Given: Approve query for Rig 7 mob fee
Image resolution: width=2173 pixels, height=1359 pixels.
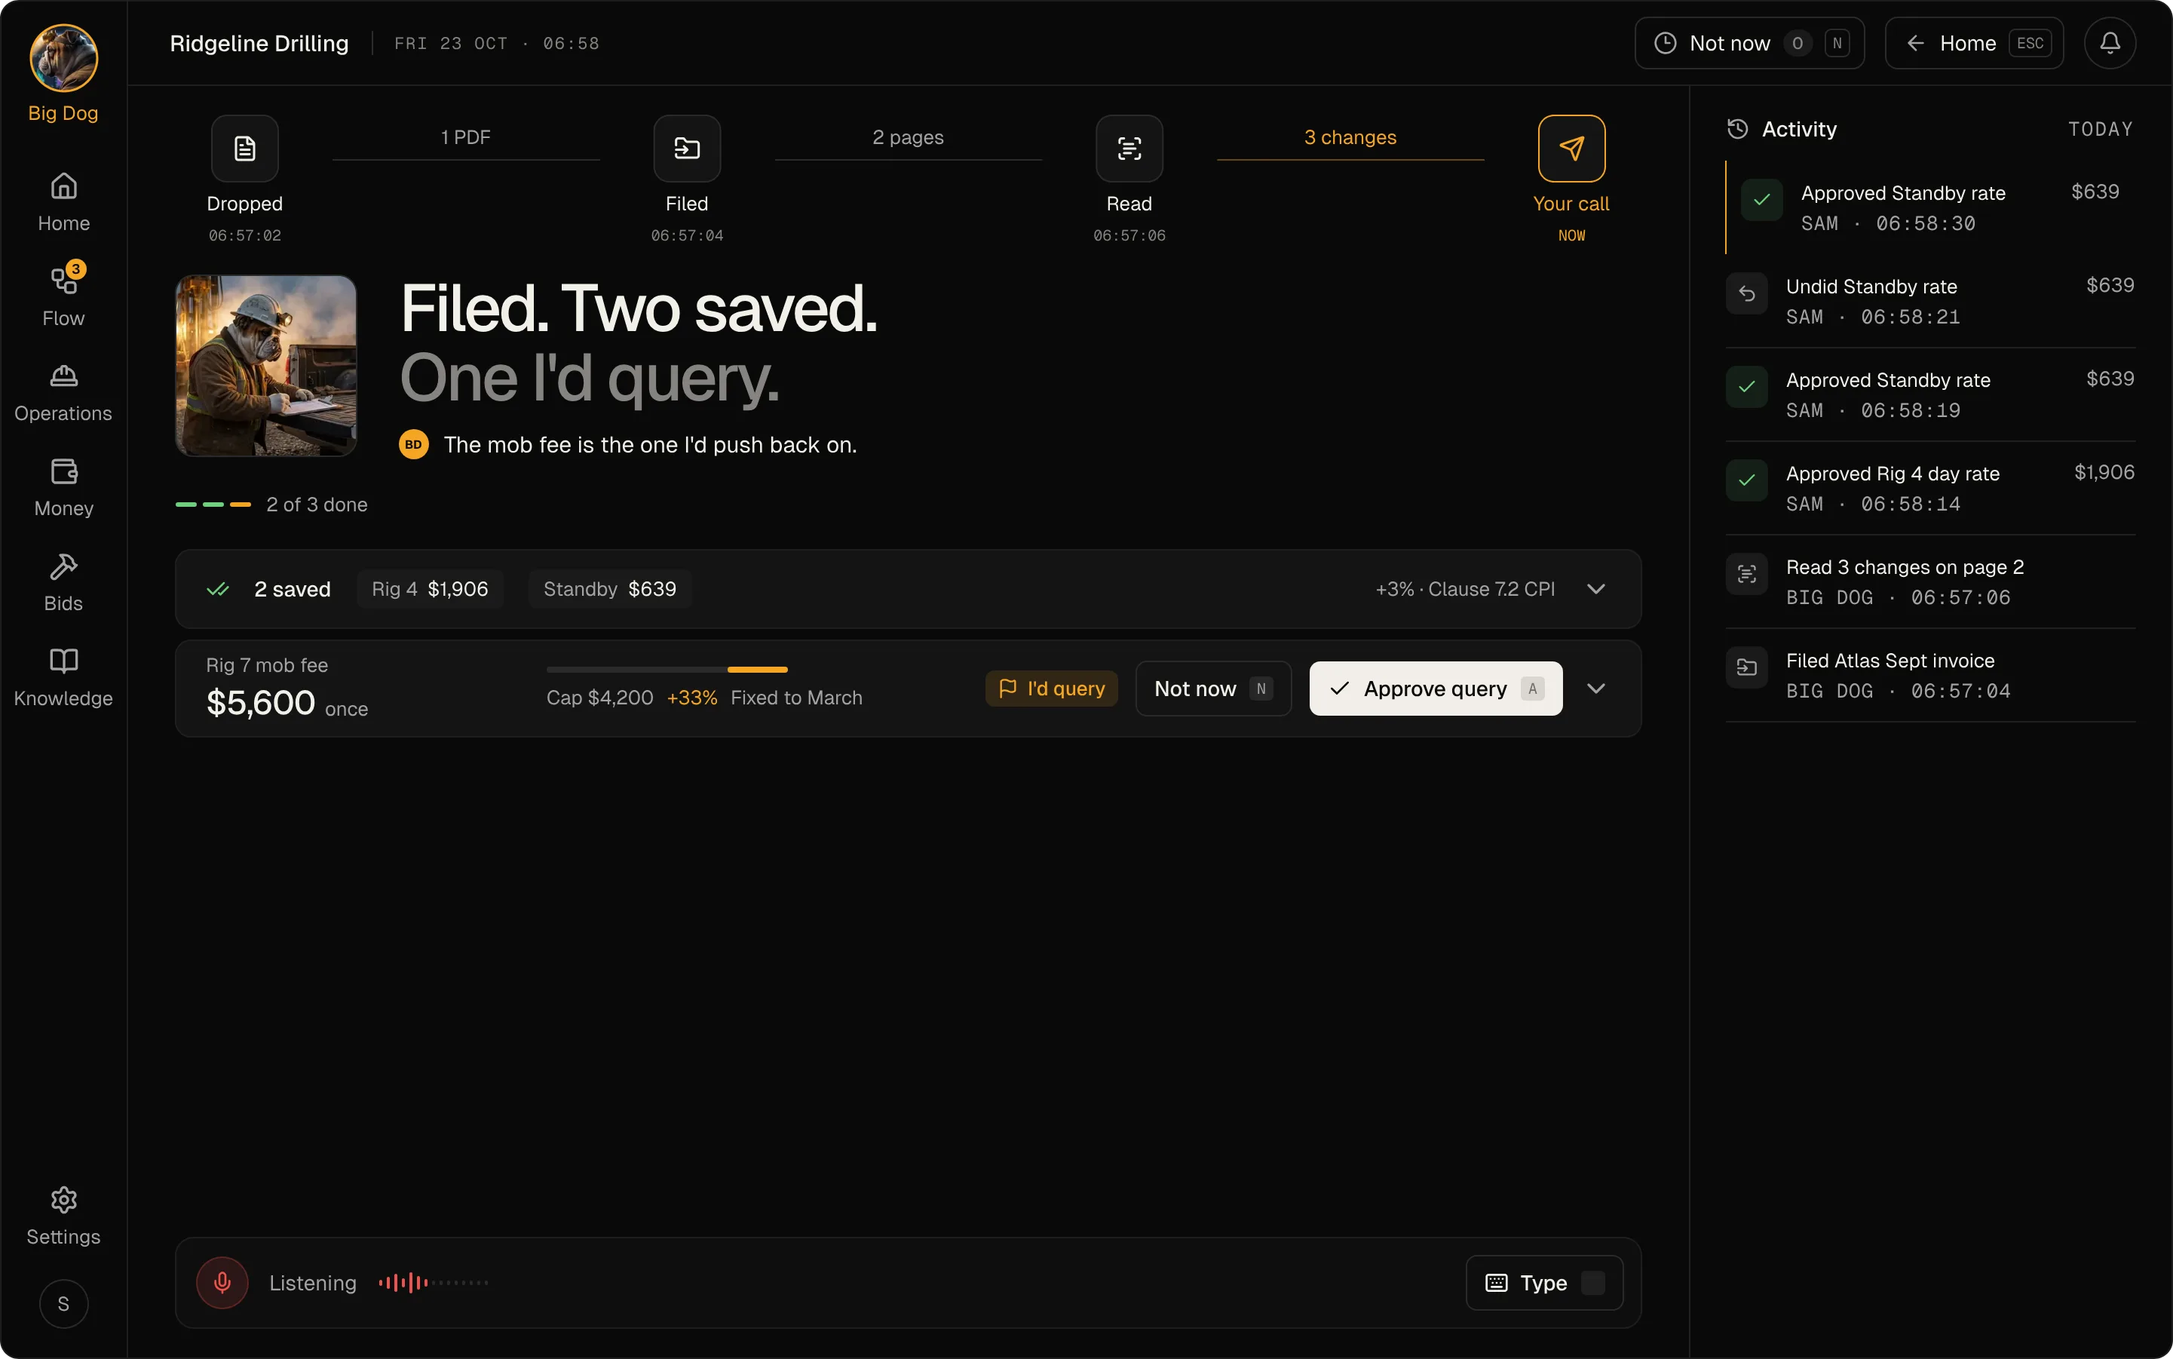Looking at the screenshot, I should click(1435, 689).
